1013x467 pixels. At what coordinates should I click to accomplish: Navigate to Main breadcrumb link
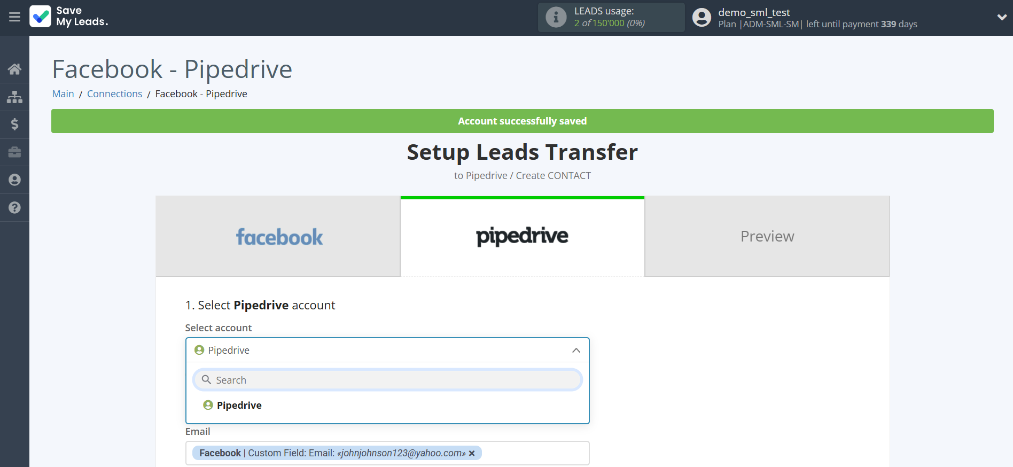click(63, 94)
